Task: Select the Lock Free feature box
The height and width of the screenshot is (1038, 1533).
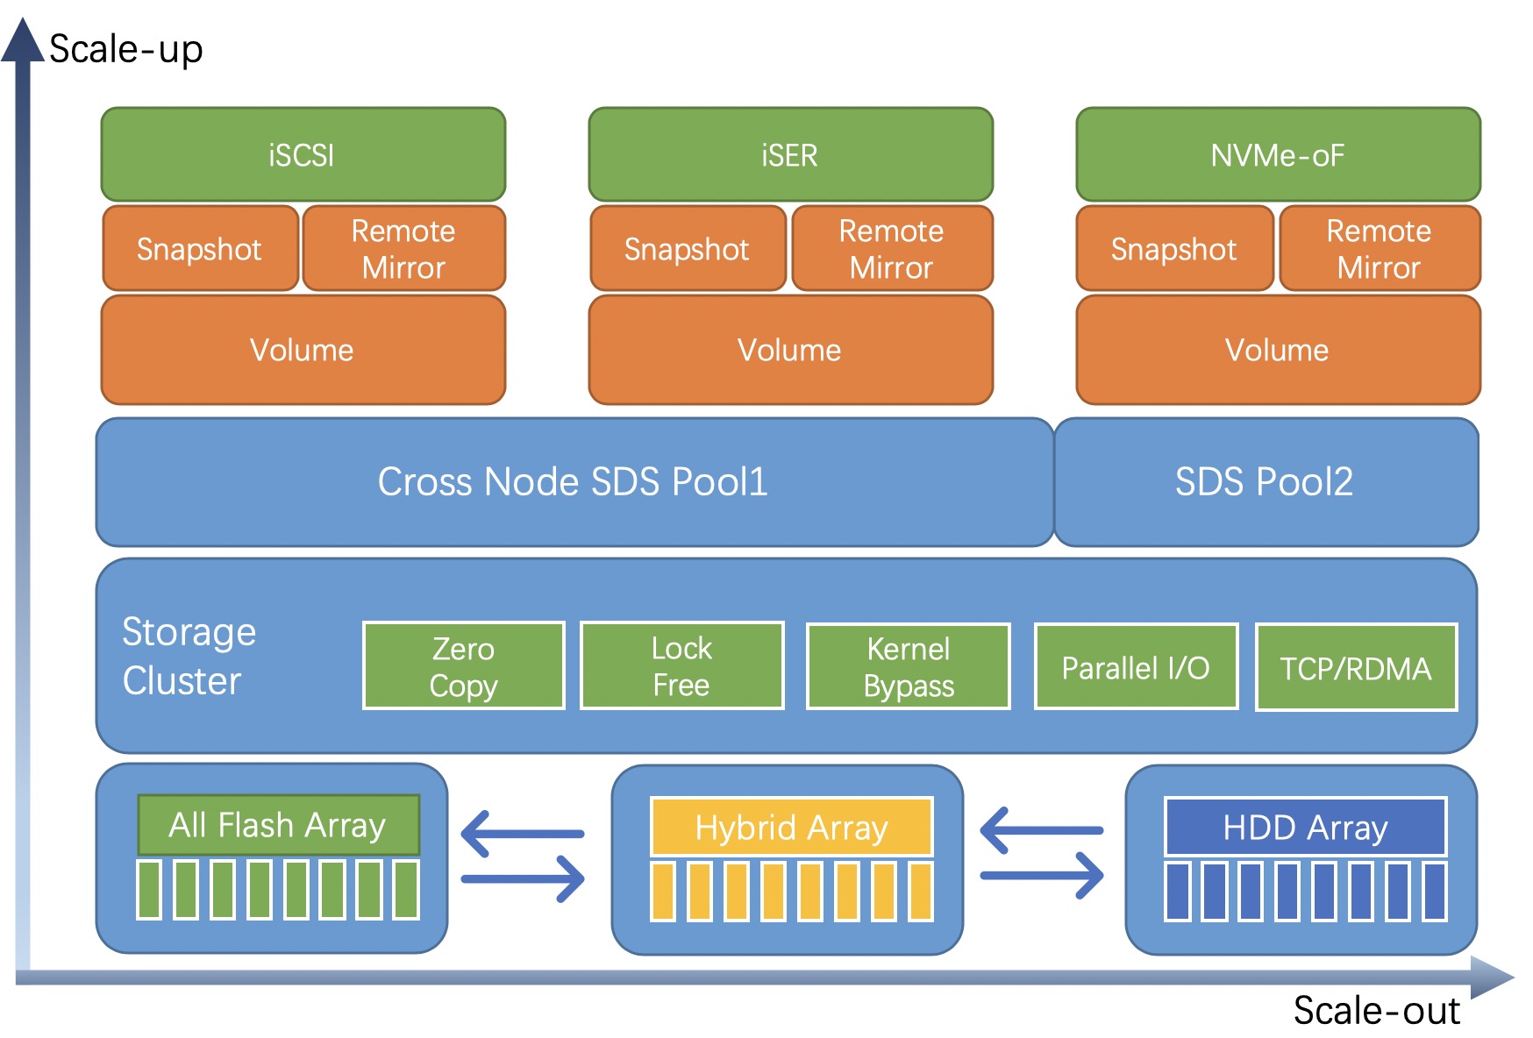Action: tap(682, 666)
